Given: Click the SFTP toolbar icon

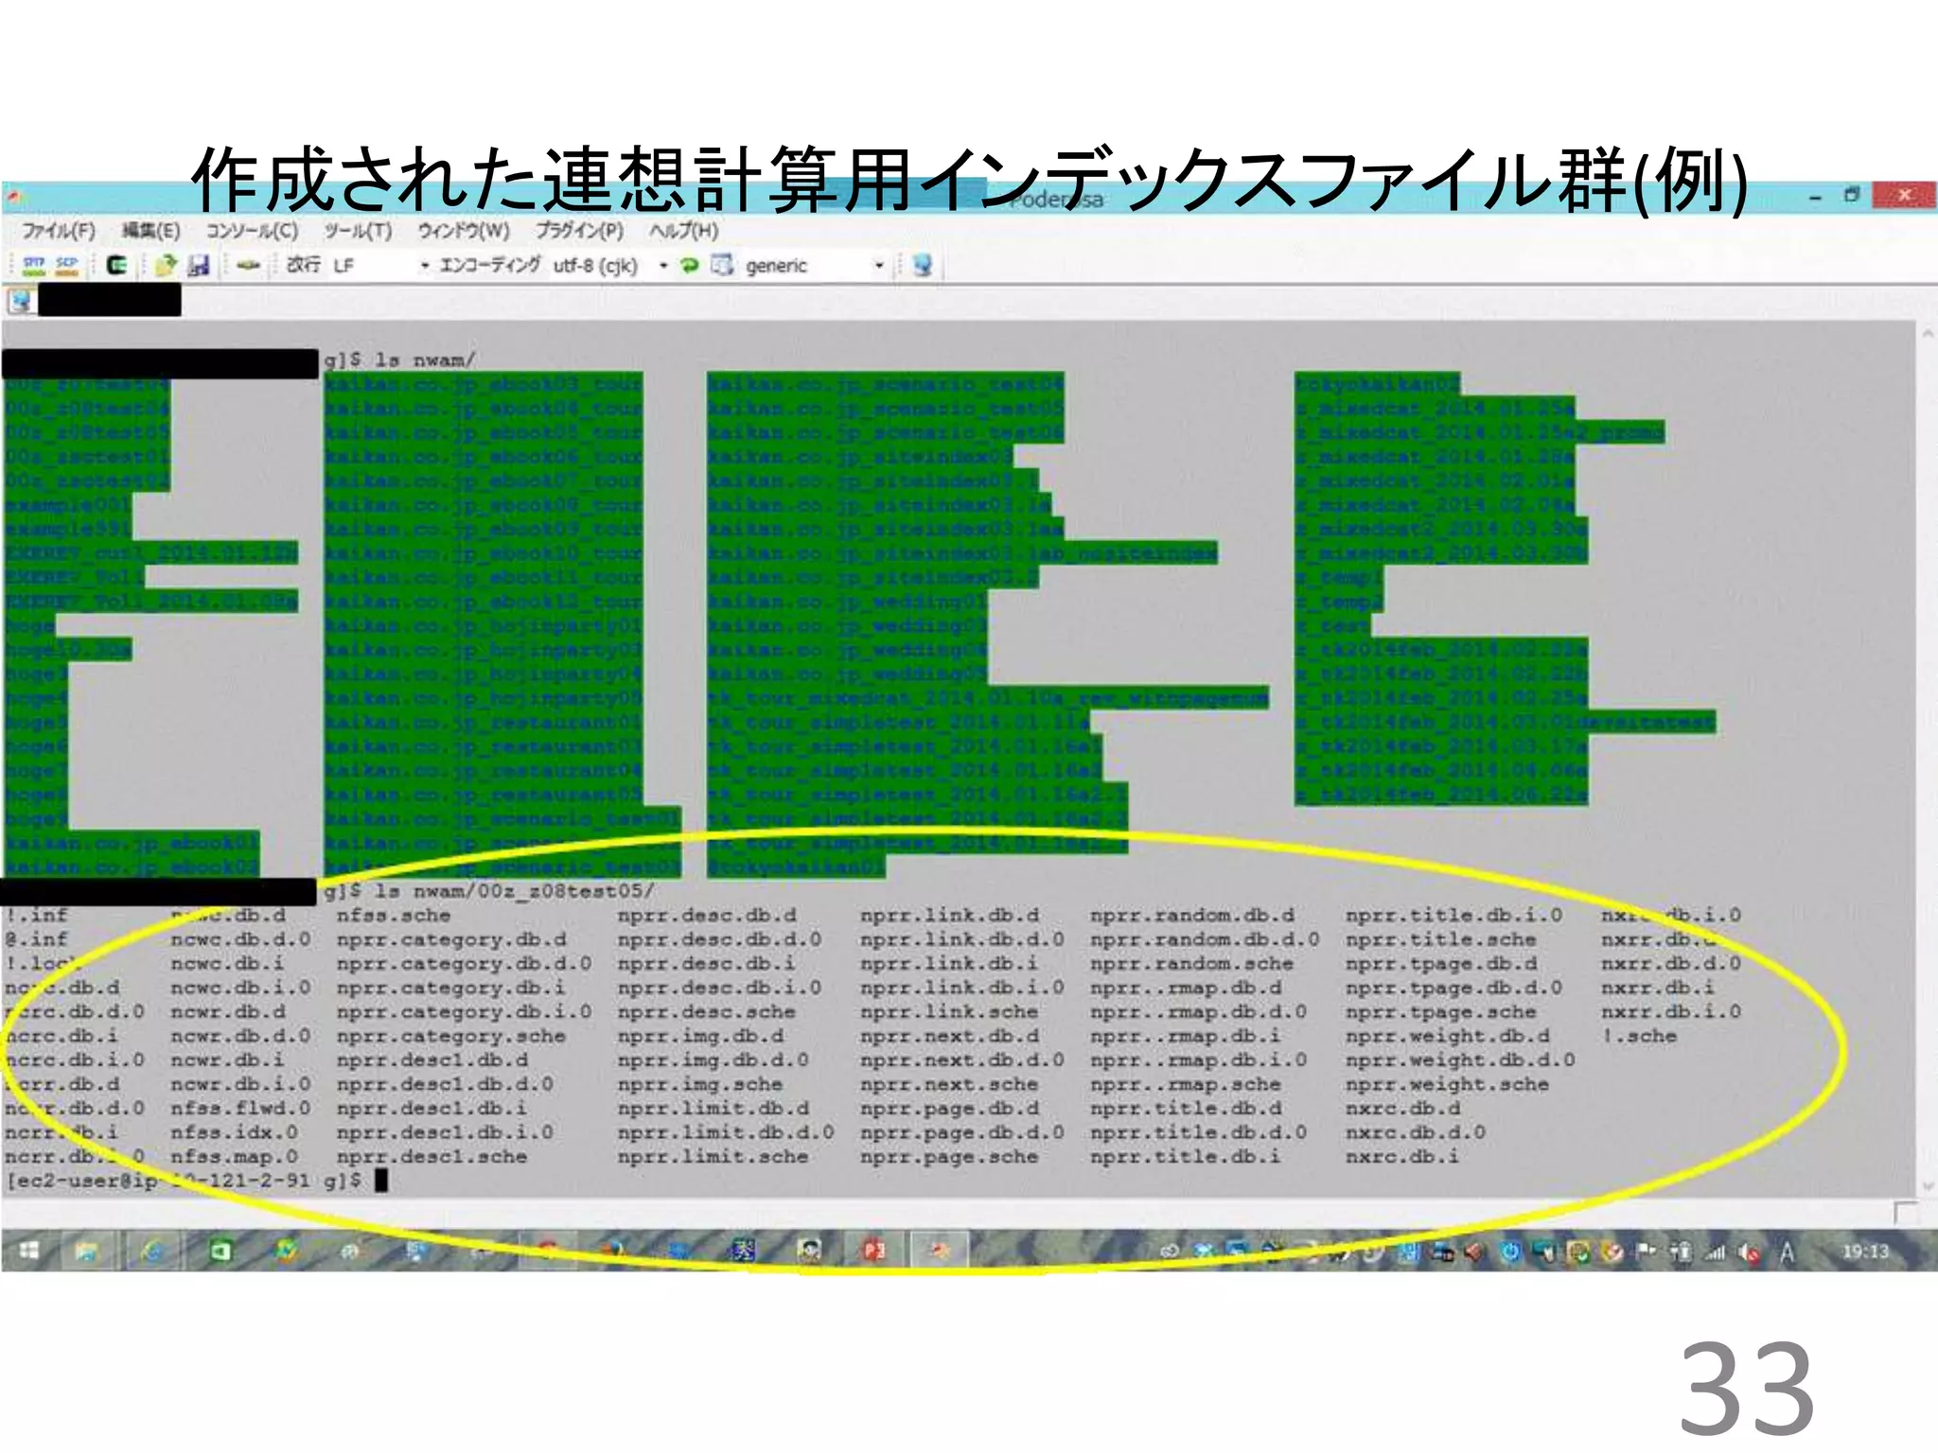Looking at the screenshot, I should tap(34, 265).
